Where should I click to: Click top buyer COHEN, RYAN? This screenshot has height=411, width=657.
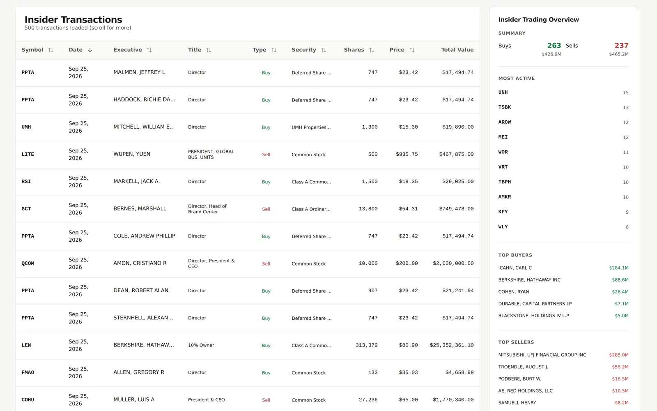514,292
